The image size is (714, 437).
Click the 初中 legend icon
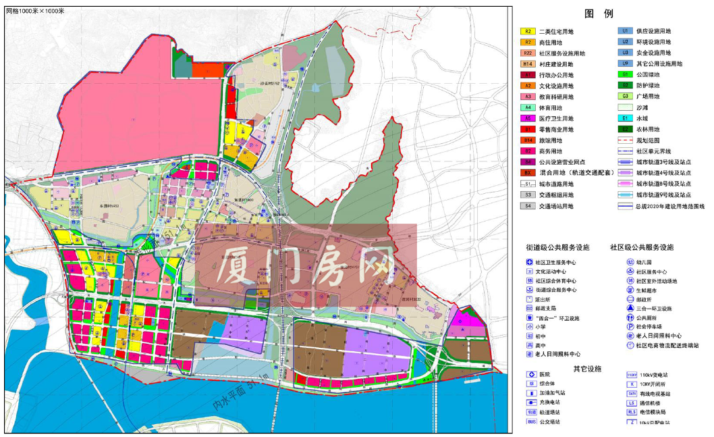coord(530,336)
